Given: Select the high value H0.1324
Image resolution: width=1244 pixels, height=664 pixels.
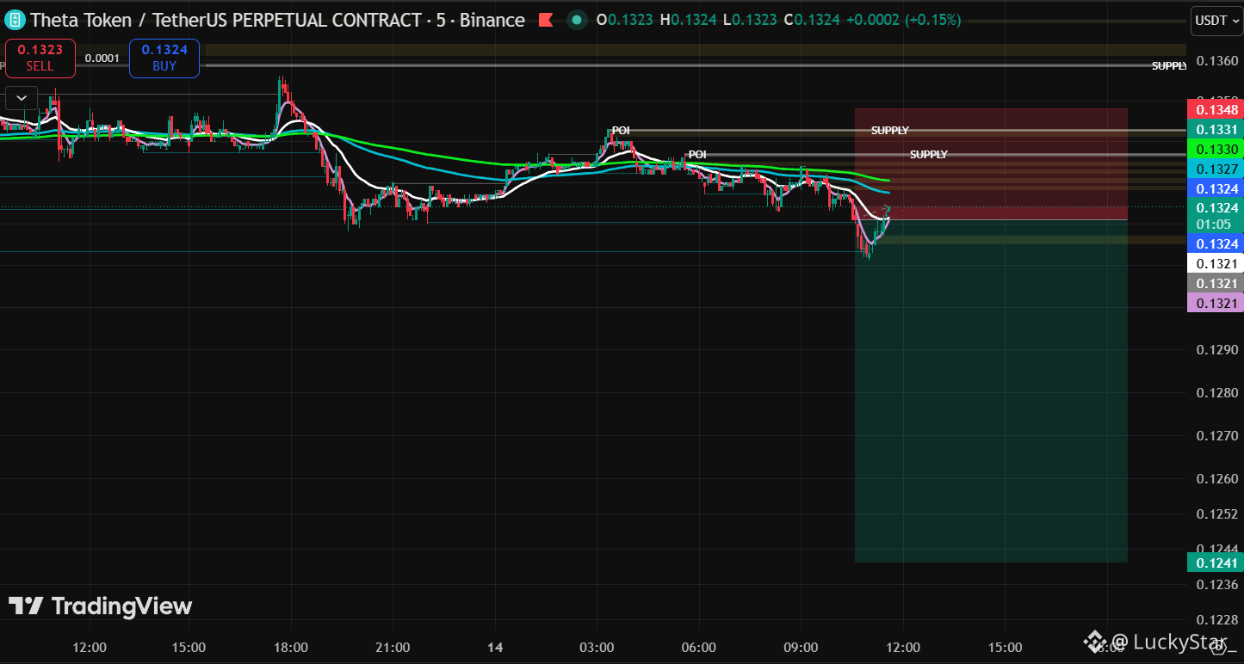Looking at the screenshot, I should [688, 20].
